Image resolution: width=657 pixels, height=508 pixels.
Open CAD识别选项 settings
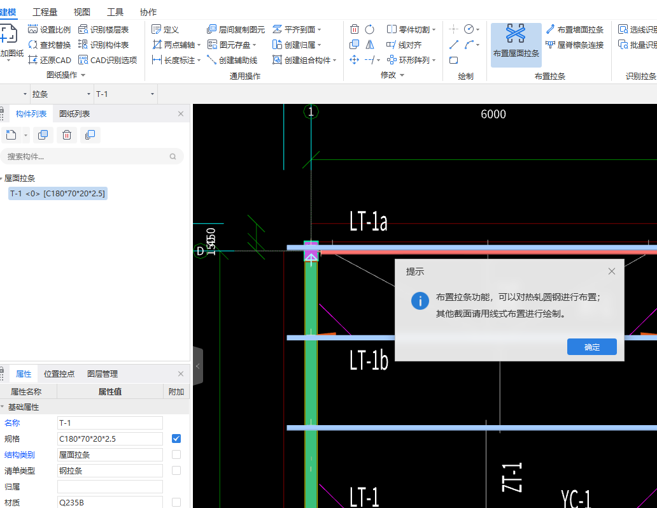click(x=108, y=60)
